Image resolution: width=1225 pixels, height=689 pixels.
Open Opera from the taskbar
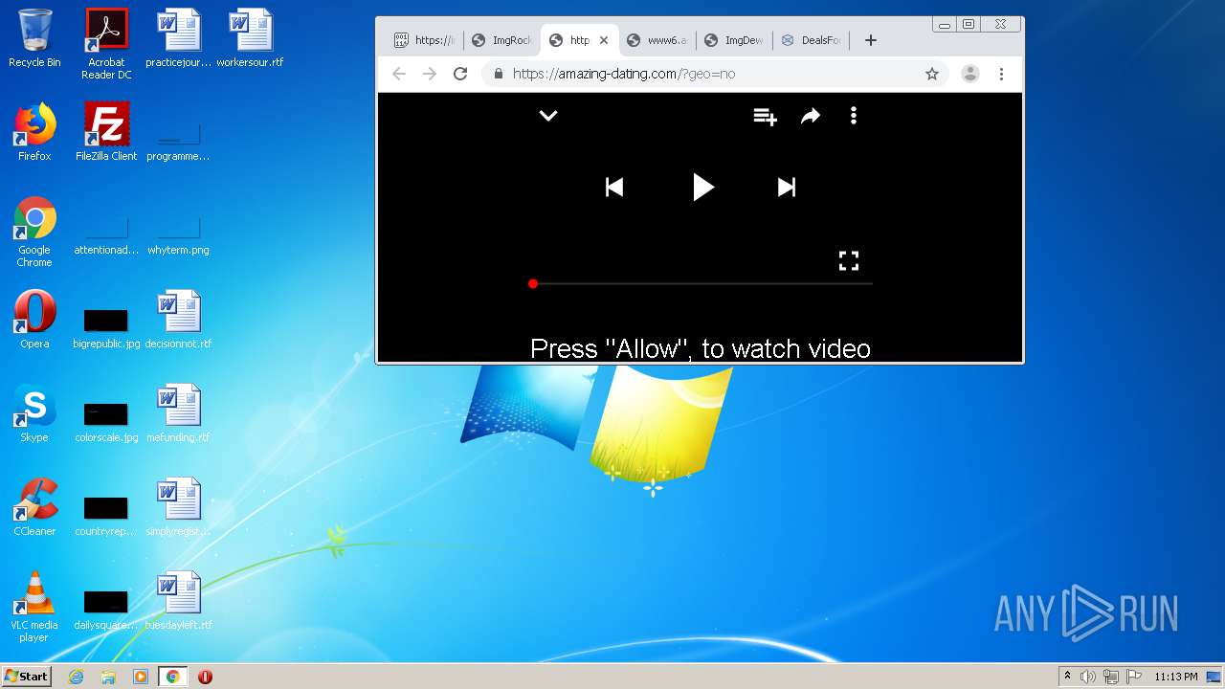pyautogui.click(x=205, y=677)
